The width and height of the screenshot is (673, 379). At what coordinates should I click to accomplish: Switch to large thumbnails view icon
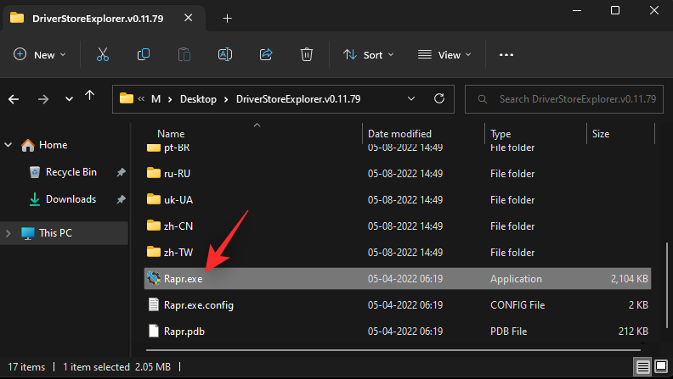[659, 367]
